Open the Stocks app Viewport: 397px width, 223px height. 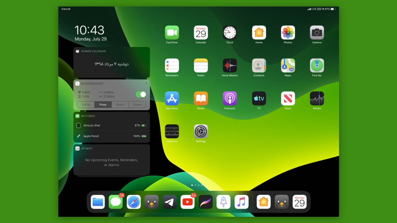point(317,98)
